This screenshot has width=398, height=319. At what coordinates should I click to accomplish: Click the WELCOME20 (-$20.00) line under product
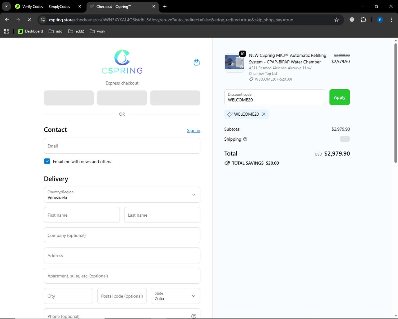point(270,79)
